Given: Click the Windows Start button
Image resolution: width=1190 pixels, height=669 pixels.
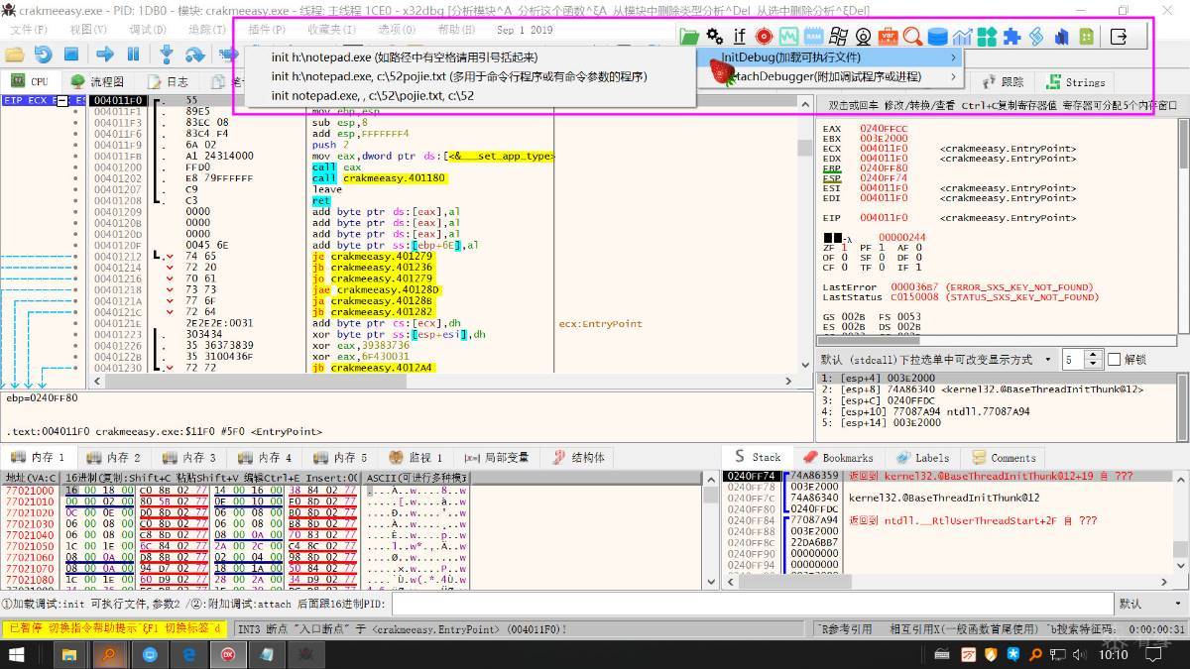Looking at the screenshot, I should (x=18, y=654).
